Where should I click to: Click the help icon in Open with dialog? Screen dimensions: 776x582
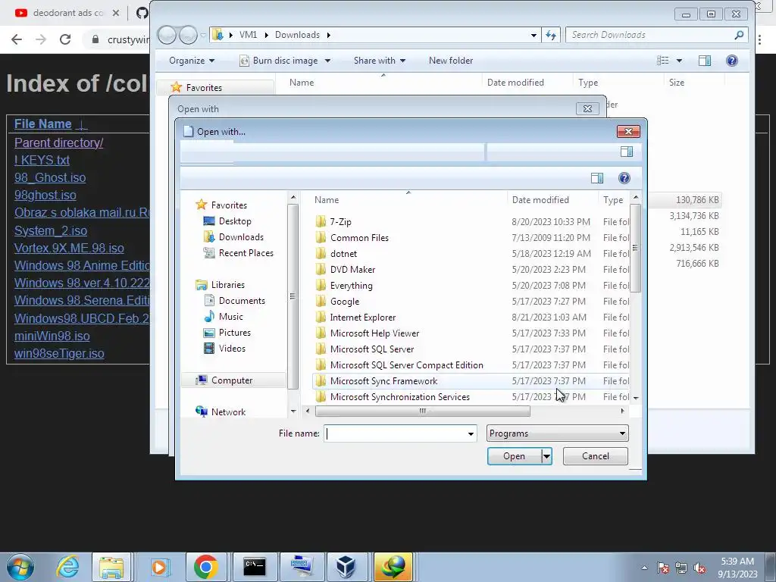624,178
